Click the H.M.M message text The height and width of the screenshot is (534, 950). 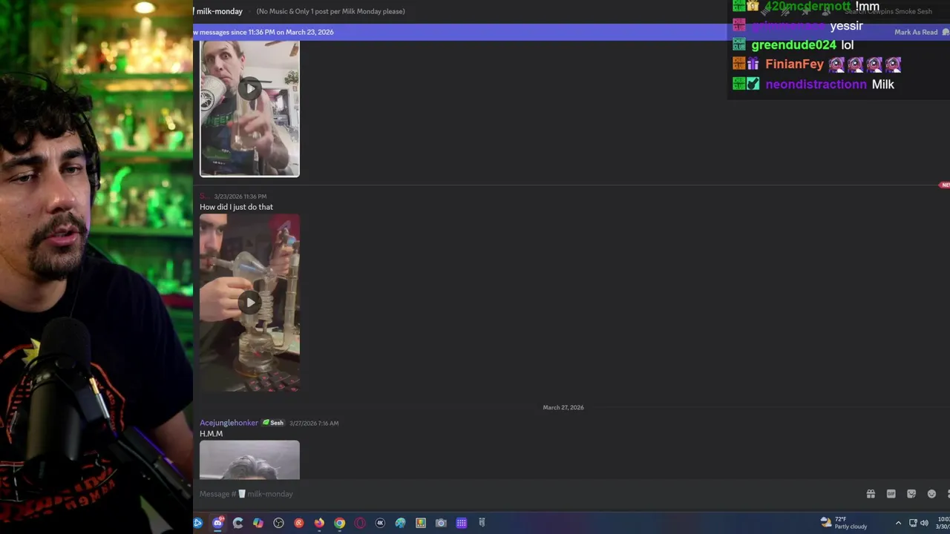point(211,434)
